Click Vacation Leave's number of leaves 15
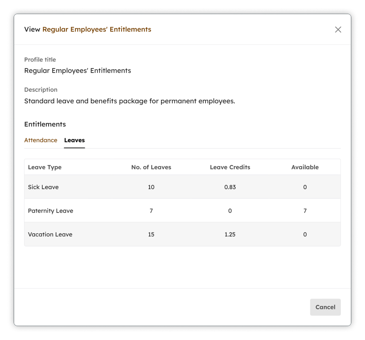This screenshot has height=340, width=365. [151, 235]
